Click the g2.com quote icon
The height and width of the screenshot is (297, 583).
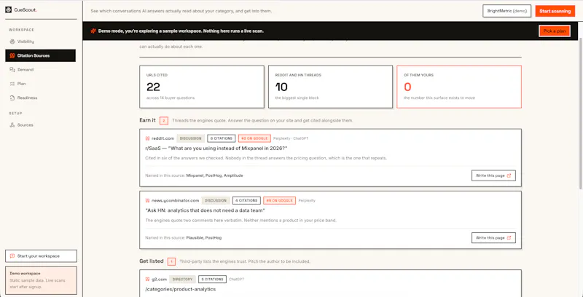coord(148,280)
